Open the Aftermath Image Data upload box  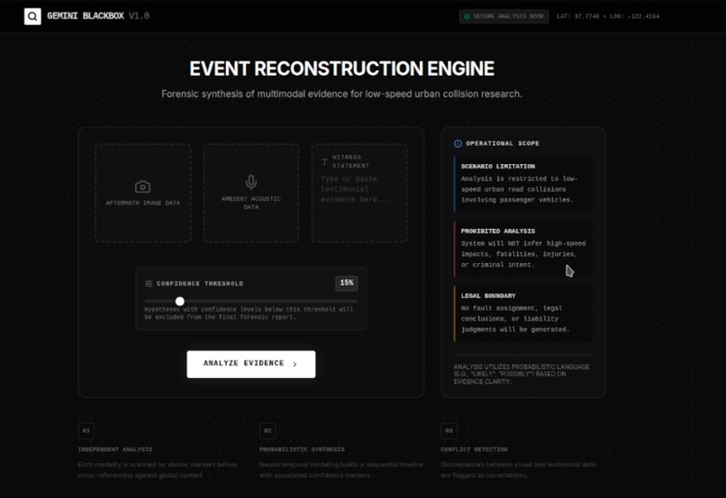(143, 193)
